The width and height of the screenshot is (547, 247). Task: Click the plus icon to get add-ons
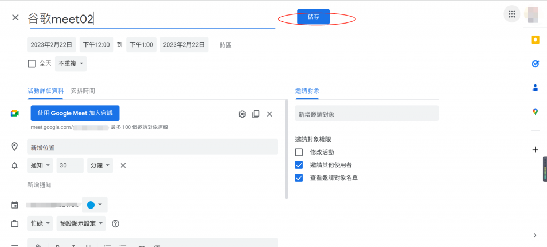click(x=535, y=150)
